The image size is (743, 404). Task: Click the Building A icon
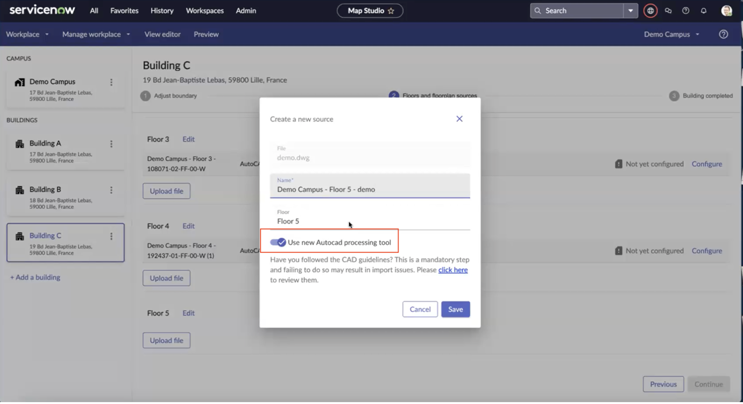pyautogui.click(x=19, y=144)
